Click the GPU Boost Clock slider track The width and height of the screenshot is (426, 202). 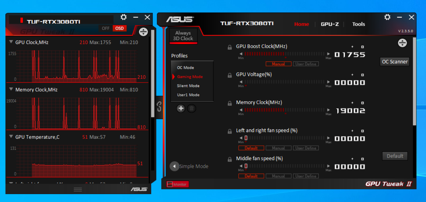point(285,54)
